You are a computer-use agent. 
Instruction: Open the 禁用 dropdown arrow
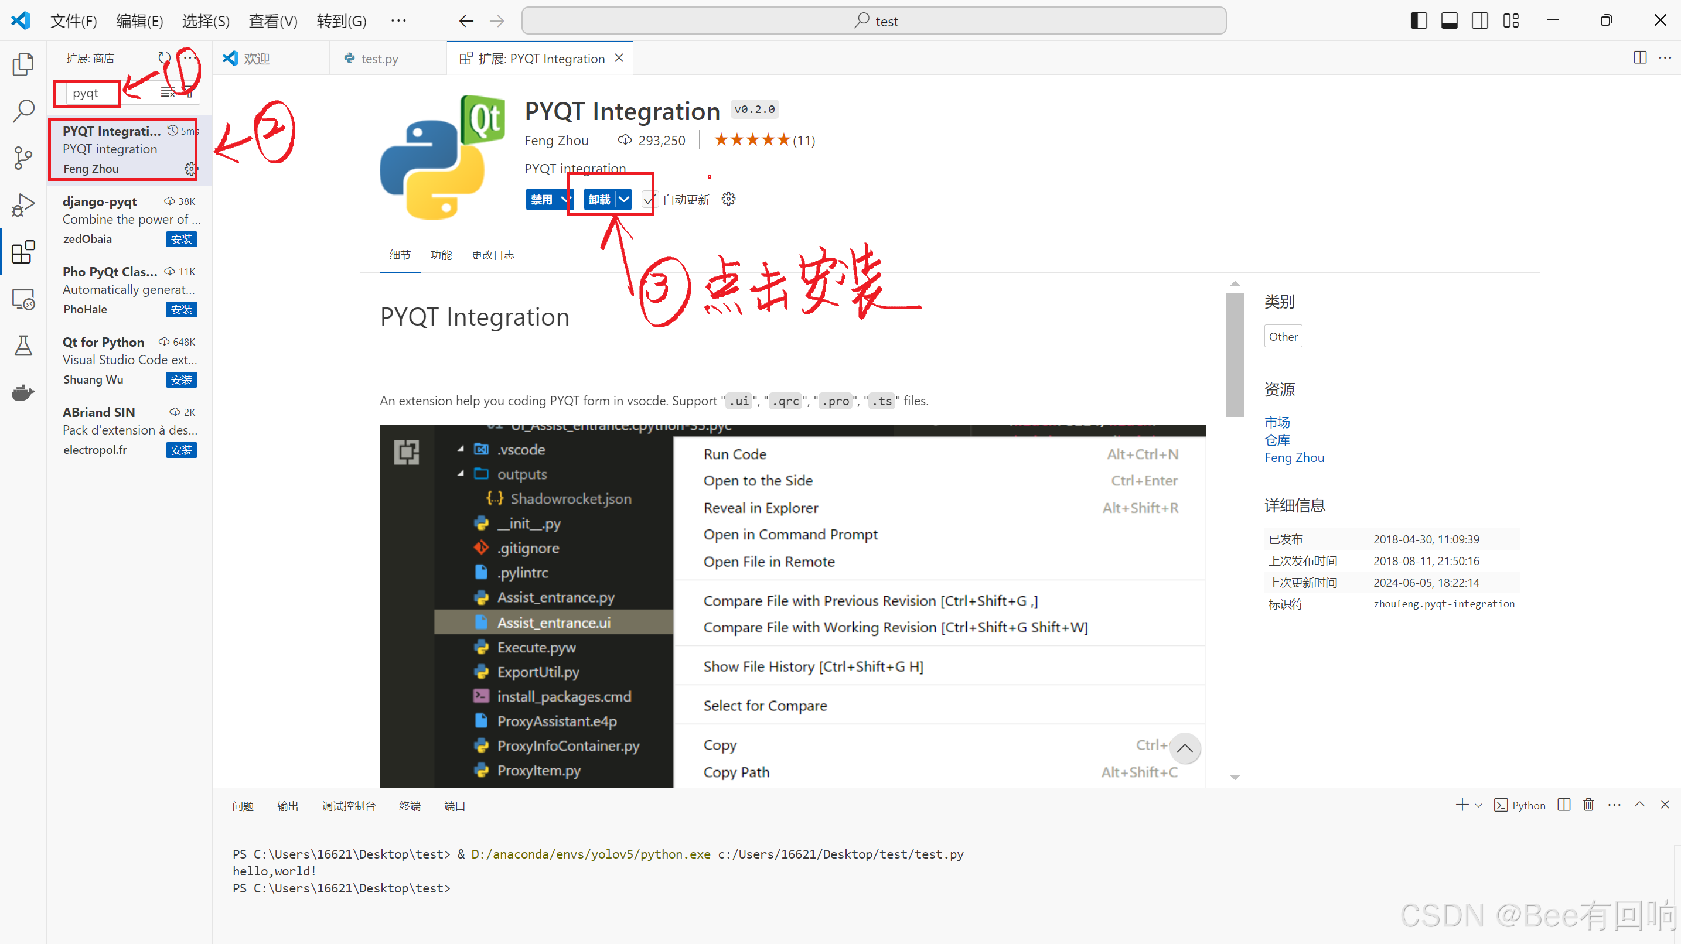(x=565, y=200)
